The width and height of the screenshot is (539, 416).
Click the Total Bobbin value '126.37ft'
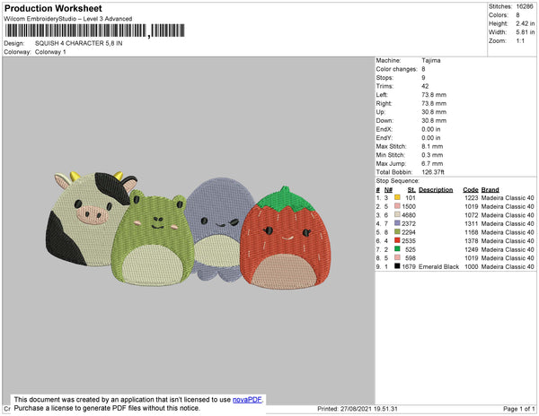click(433, 172)
